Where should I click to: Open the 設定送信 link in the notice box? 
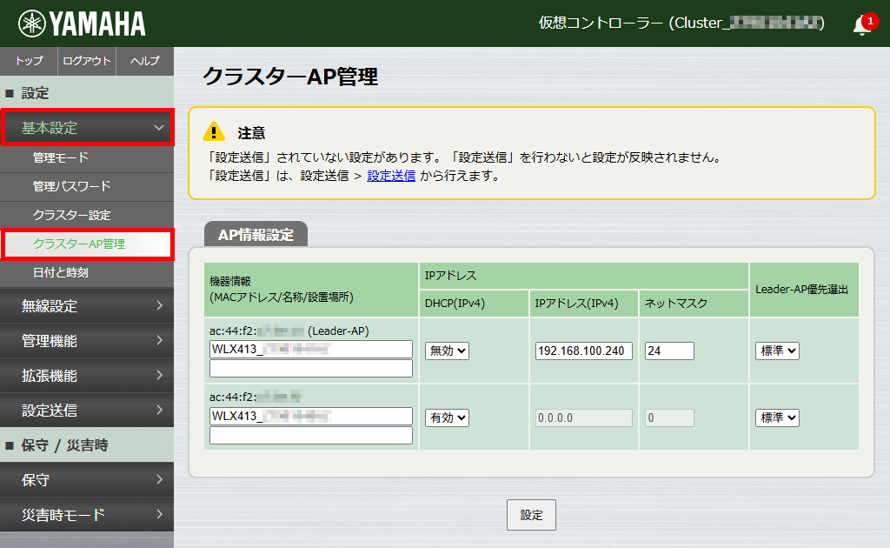click(391, 177)
